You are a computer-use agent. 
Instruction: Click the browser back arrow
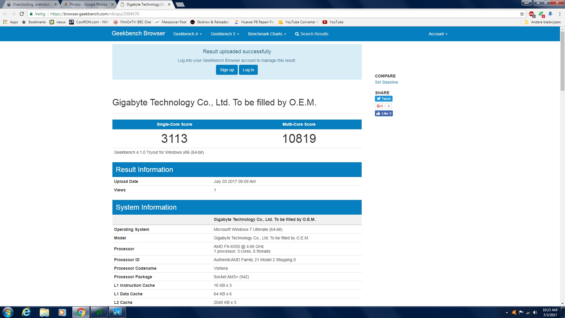[5, 14]
